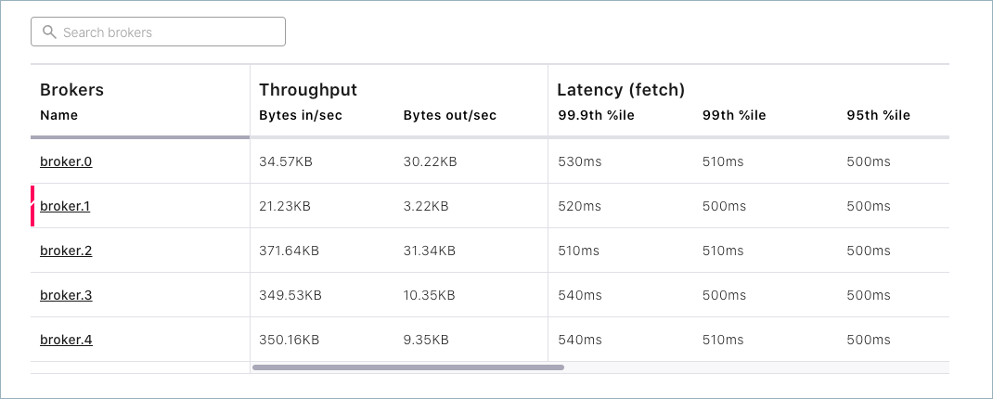Open the broker.4 link
Viewport: 993px width, 399px height.
tap(66, 340)
